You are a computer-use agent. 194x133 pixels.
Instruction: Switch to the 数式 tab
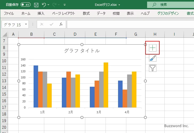[x=86, y=13]
